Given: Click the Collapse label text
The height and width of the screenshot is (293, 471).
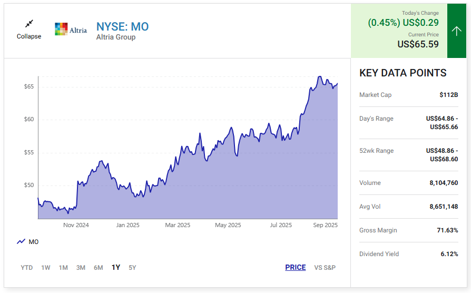Looking at the screenshot, I should click(x=29, y=36).
